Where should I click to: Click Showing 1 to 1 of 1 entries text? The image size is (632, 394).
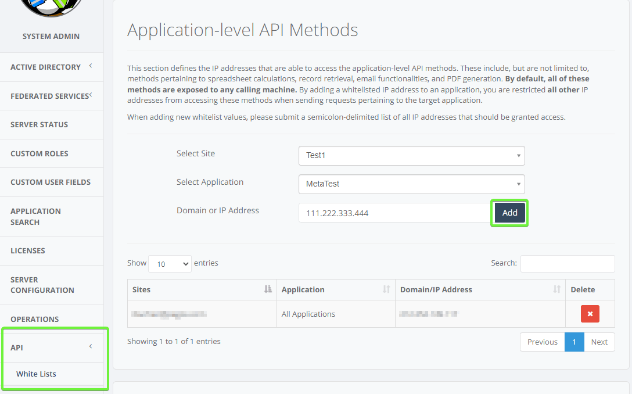click(x=174, y=341)
